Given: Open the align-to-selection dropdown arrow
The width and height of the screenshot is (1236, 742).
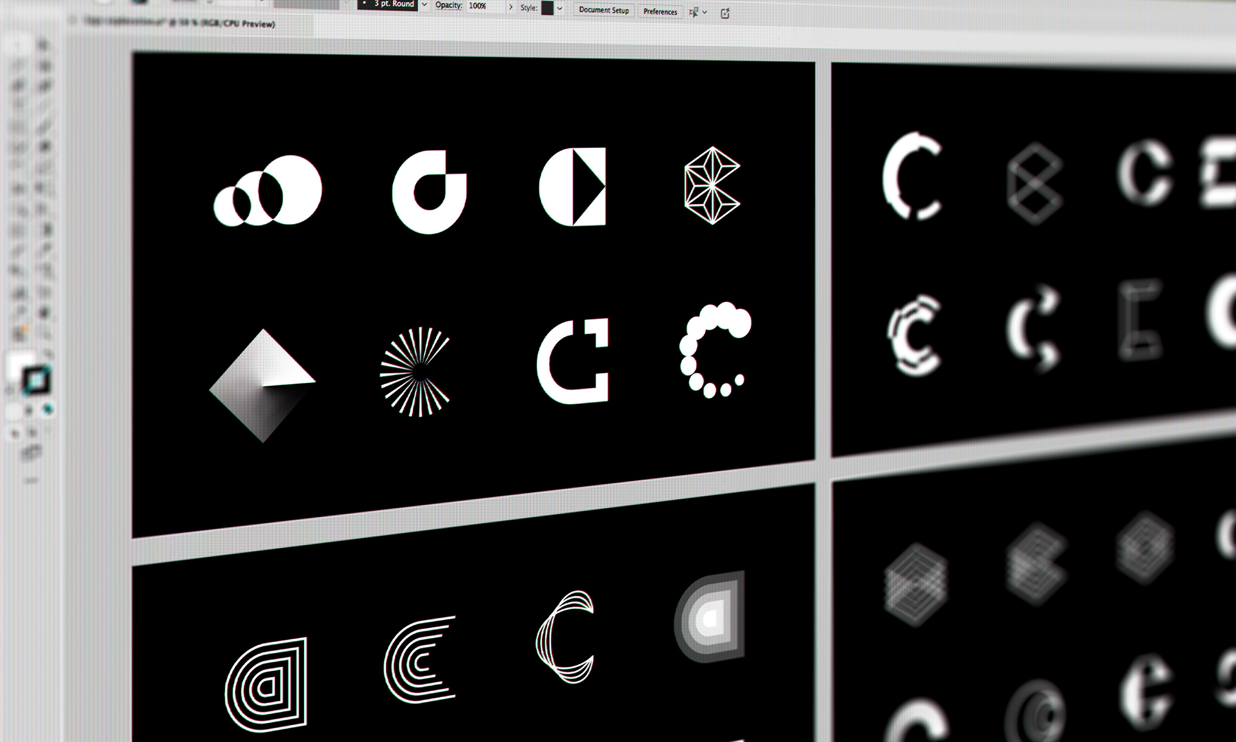Looking at the screenshot, I should 705,12.
